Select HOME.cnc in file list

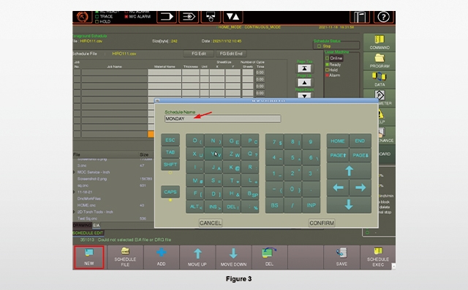tap(87, 205)
